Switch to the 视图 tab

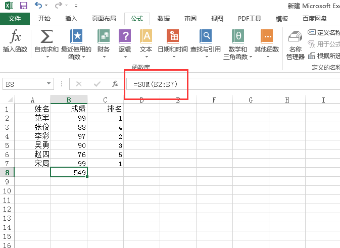(217, 19)
